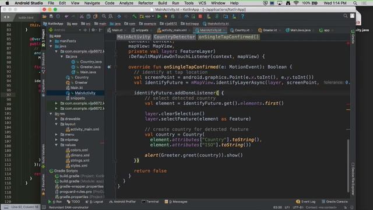Click the KotlinApp breadcrumb in navigation bar
This screenshot has height=210, width=373.
coord(53,23)
